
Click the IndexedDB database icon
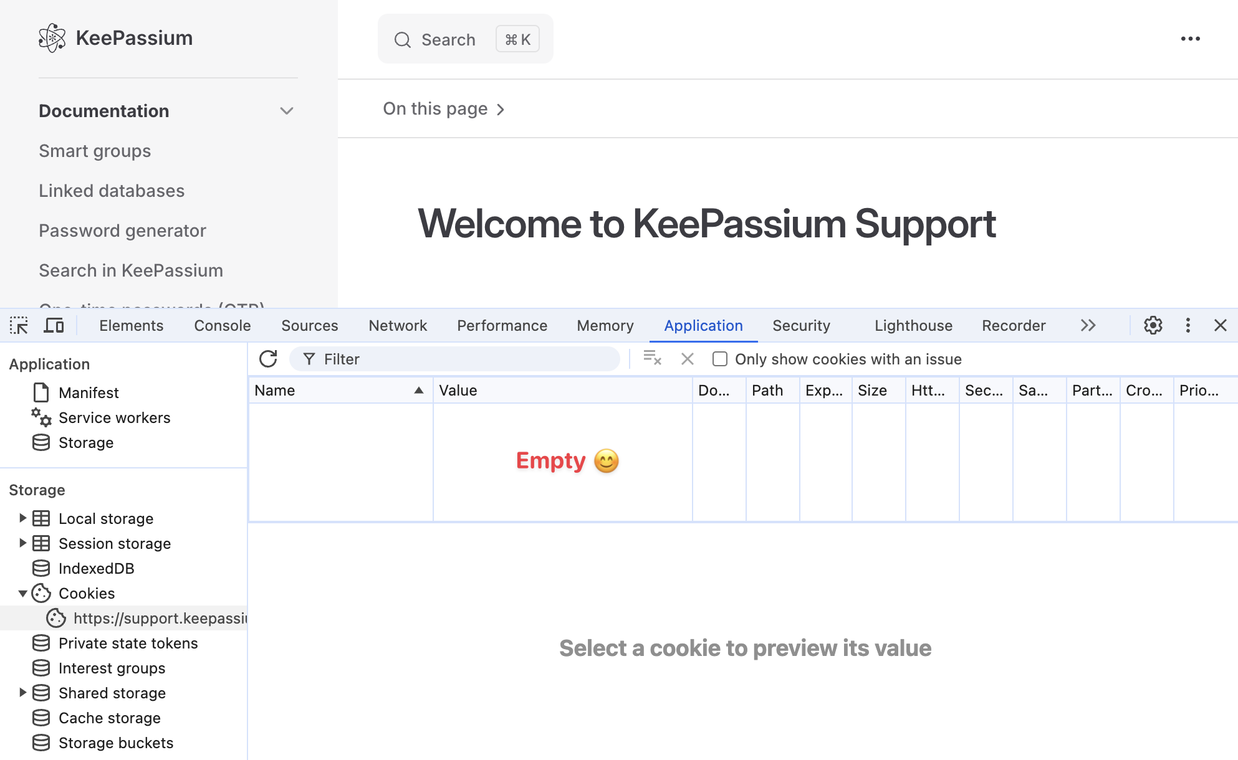[41, 568]
